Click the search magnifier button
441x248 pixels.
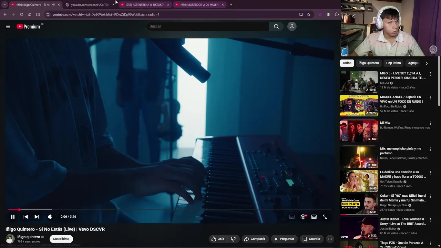[x=276, y=27]
